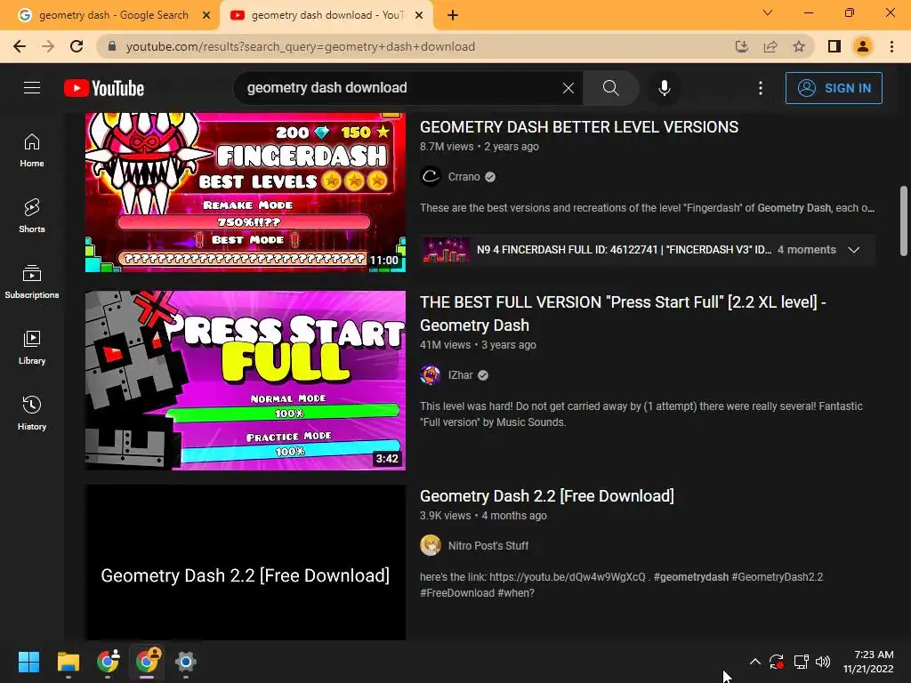Click the SIGN IN button
Viewport: 911px width, 683px height.
[834, 88]
